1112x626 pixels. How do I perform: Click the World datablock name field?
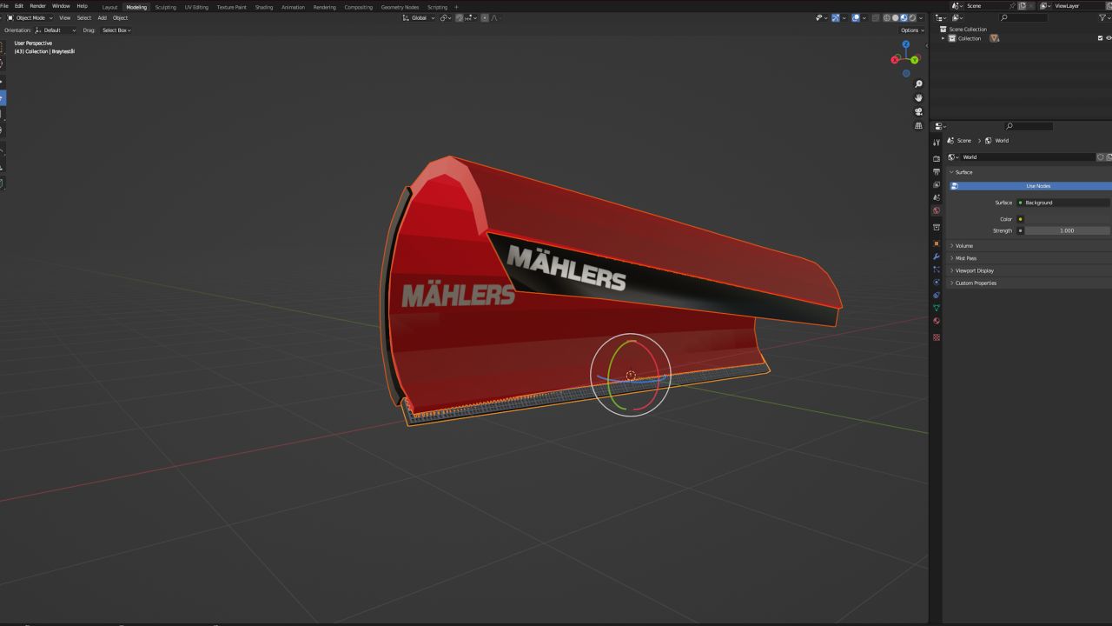pos(1028,157)
